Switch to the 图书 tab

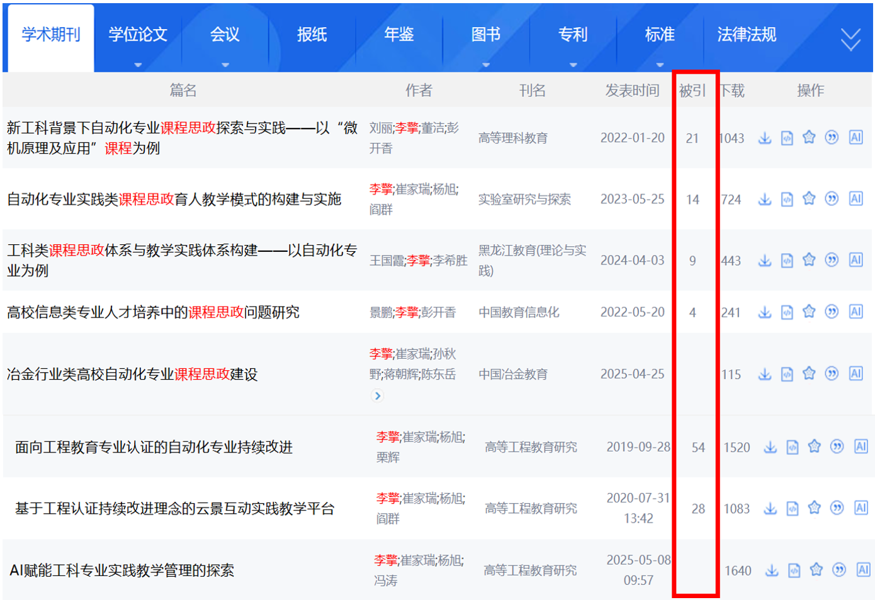[x=485, y=36]
